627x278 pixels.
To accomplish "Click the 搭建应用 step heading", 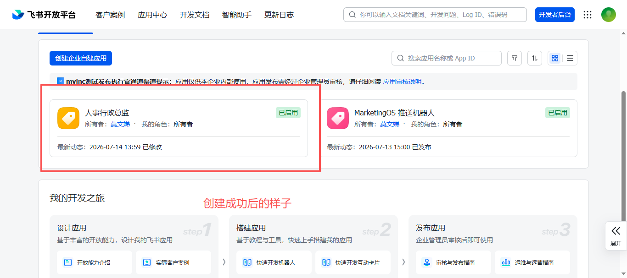I will pos(251,228).
